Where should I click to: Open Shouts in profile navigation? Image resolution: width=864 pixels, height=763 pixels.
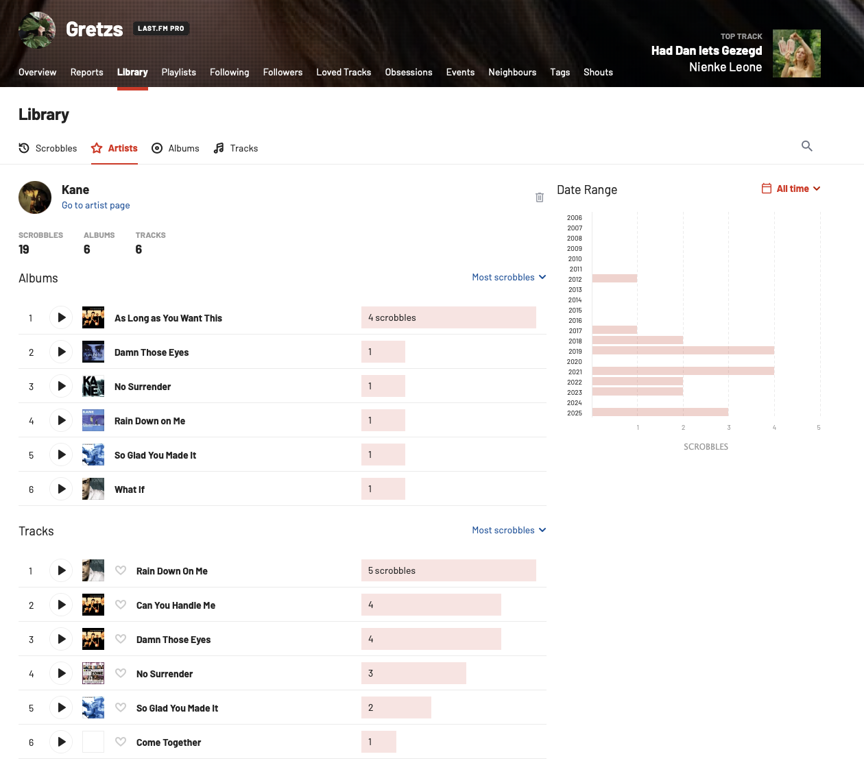pos(598,72)
